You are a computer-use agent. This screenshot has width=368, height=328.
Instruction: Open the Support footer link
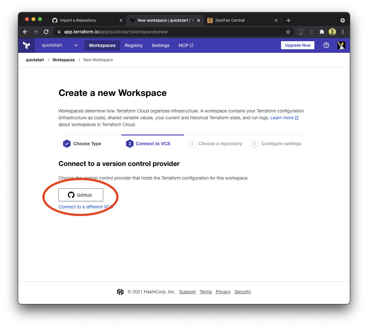[x=187, y=292]
